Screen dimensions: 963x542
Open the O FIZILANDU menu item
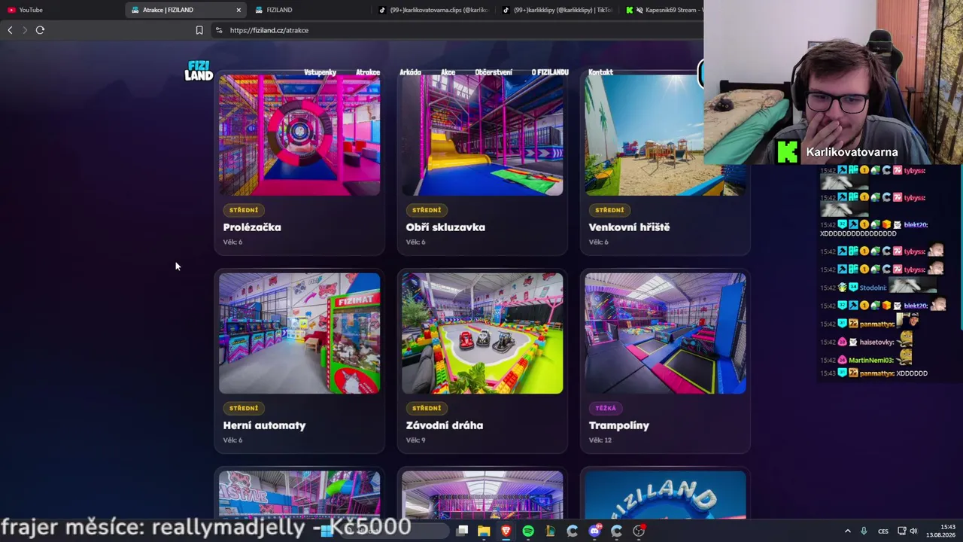550,72
